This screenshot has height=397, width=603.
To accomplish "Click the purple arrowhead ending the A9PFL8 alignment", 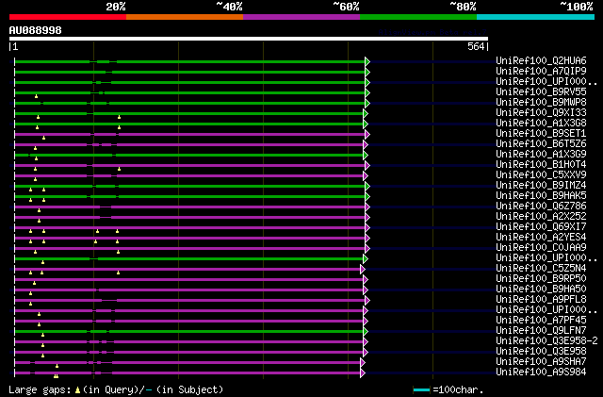I will tap(367, 301).
